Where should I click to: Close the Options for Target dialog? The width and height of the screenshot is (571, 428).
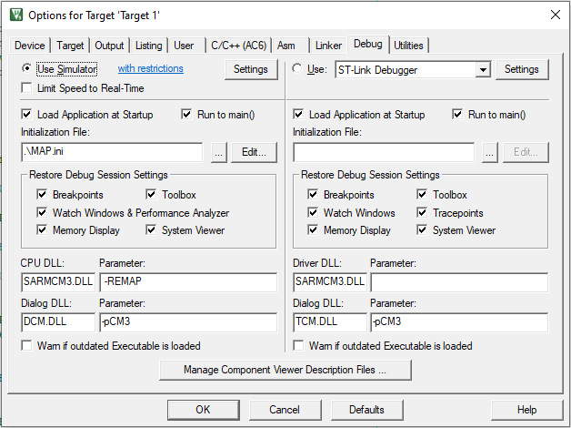pos(554,15)
